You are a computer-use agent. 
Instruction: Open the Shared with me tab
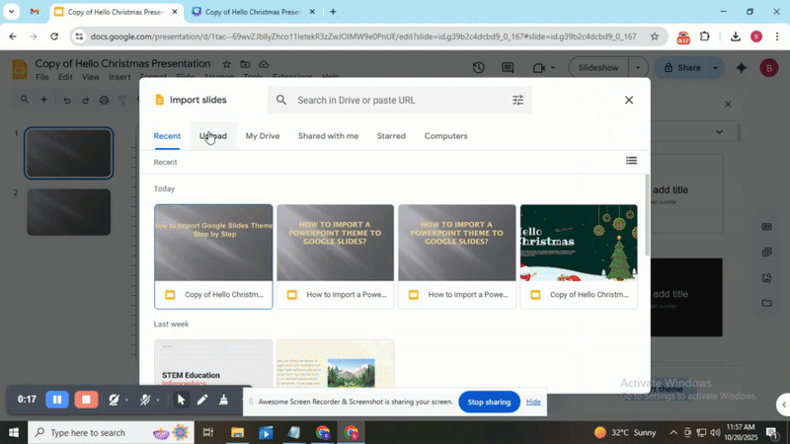328,136
